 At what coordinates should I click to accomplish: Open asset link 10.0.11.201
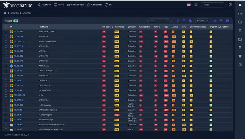19,100
